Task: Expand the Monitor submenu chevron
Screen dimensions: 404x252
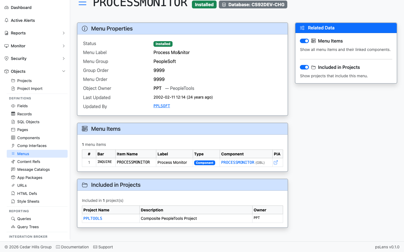Action: pyautogui.click(x=64, y=46)
